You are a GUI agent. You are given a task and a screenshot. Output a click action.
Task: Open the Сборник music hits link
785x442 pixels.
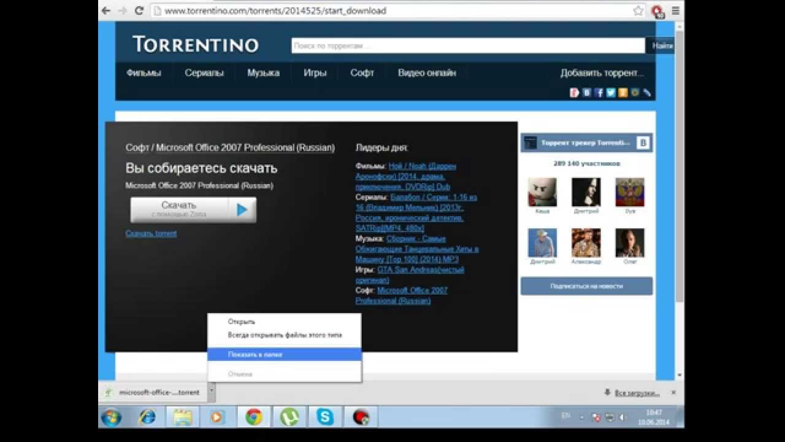click(417, 249)
